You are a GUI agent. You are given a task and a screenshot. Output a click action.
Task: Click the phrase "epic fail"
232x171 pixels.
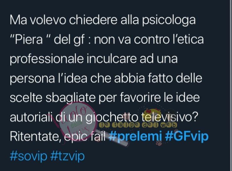85,136
